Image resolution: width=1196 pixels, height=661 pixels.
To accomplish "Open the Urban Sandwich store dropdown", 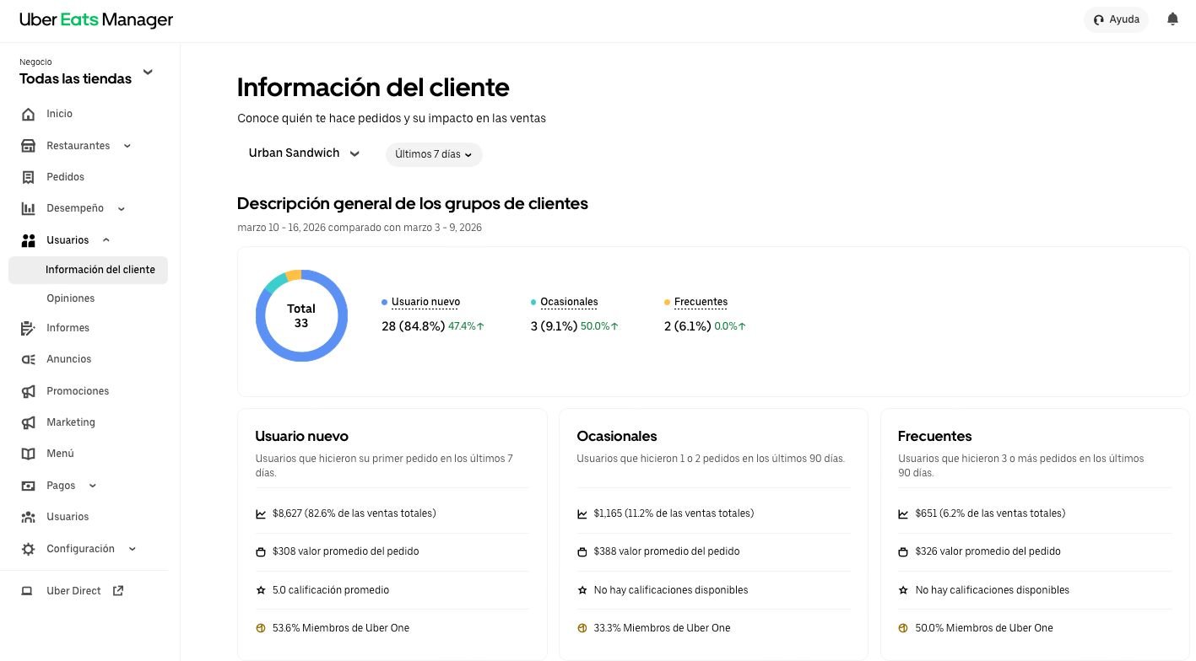I will click(304, 153).
